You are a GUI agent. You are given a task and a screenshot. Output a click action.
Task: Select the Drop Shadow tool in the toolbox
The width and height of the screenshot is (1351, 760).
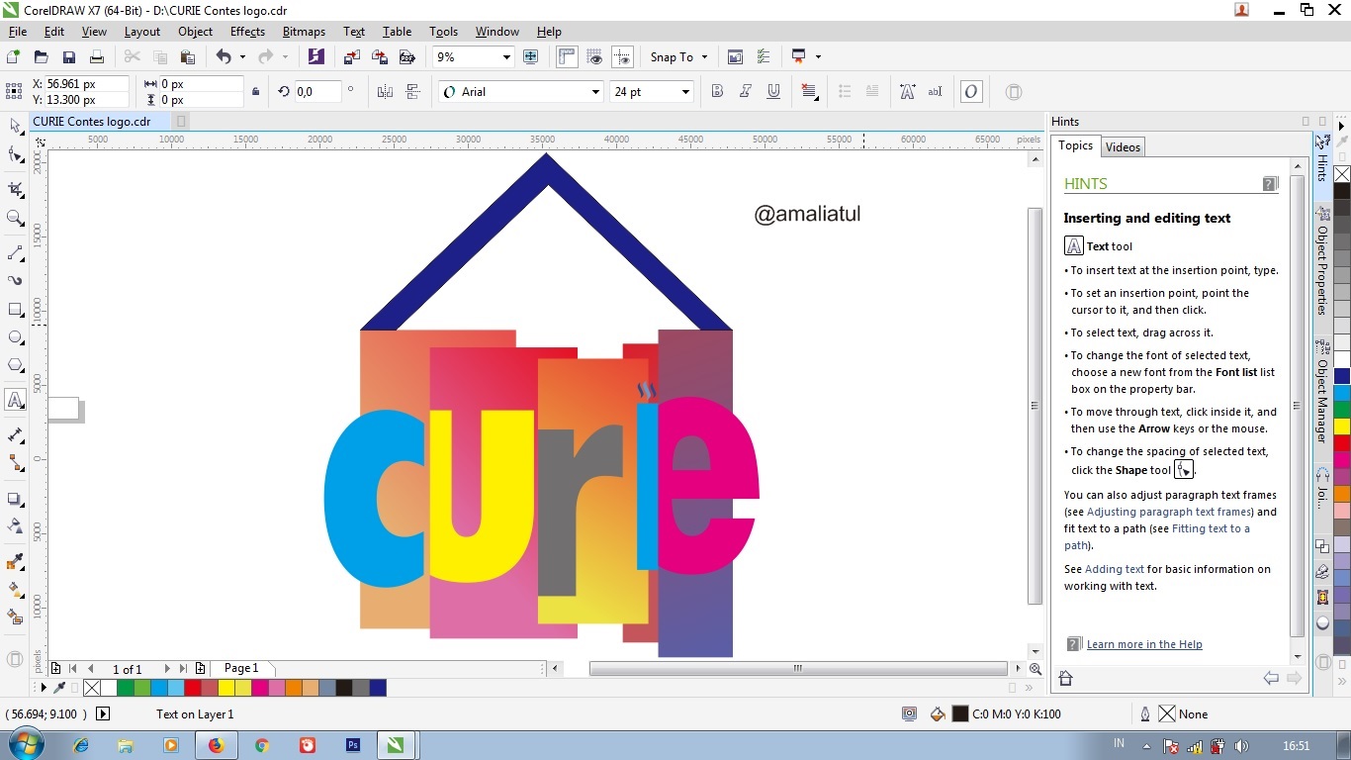point(15,499)
